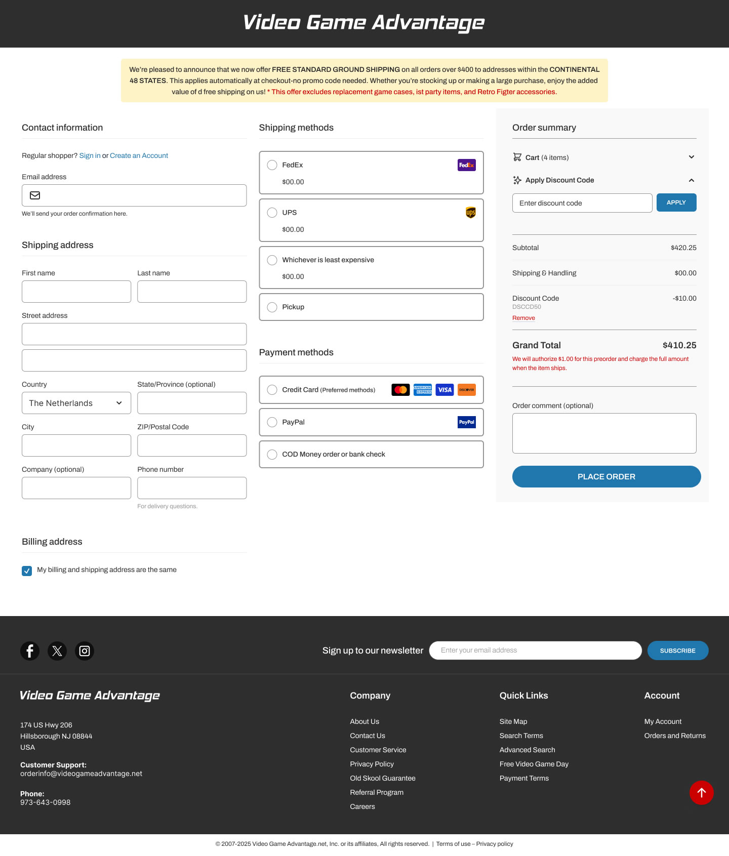
Task: Select the Pickup shipping option
Action: point(272,307)
